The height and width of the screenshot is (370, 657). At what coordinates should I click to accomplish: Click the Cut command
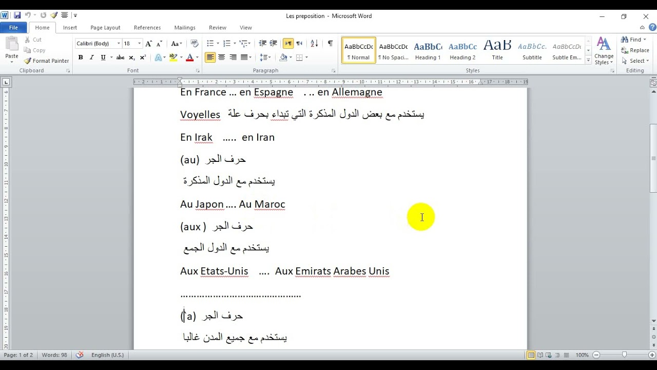click(x=33, y=40)
